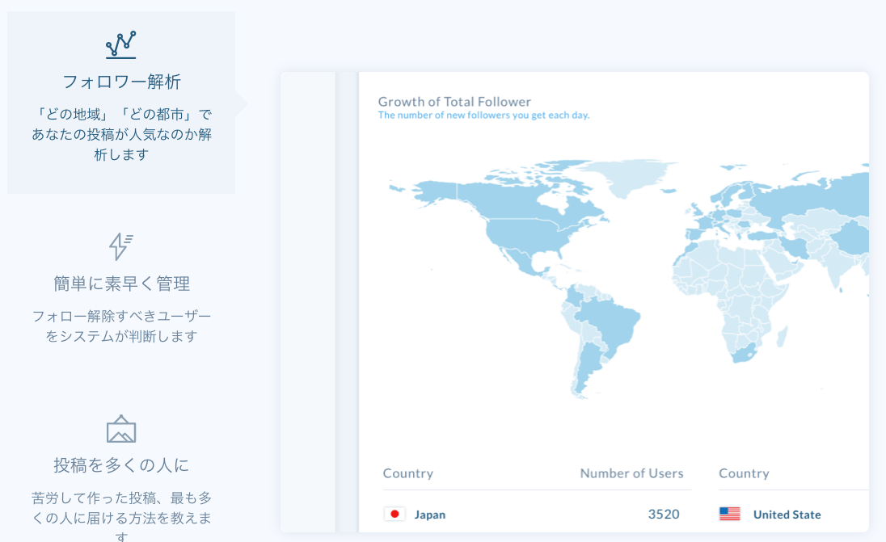Image resolution: width=886 pixels, height=542 pixels.
Task: Click Japan's user count 3520
Action: tap(663, 515)
